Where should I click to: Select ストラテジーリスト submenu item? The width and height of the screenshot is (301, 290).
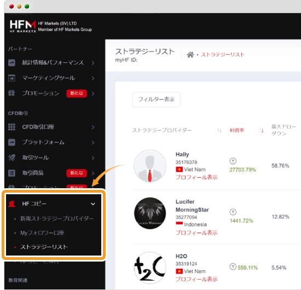(x=44, y=247)
